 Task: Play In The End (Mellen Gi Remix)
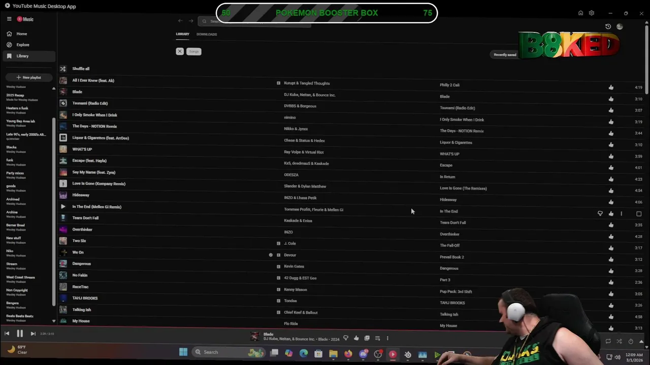(63, 206)
